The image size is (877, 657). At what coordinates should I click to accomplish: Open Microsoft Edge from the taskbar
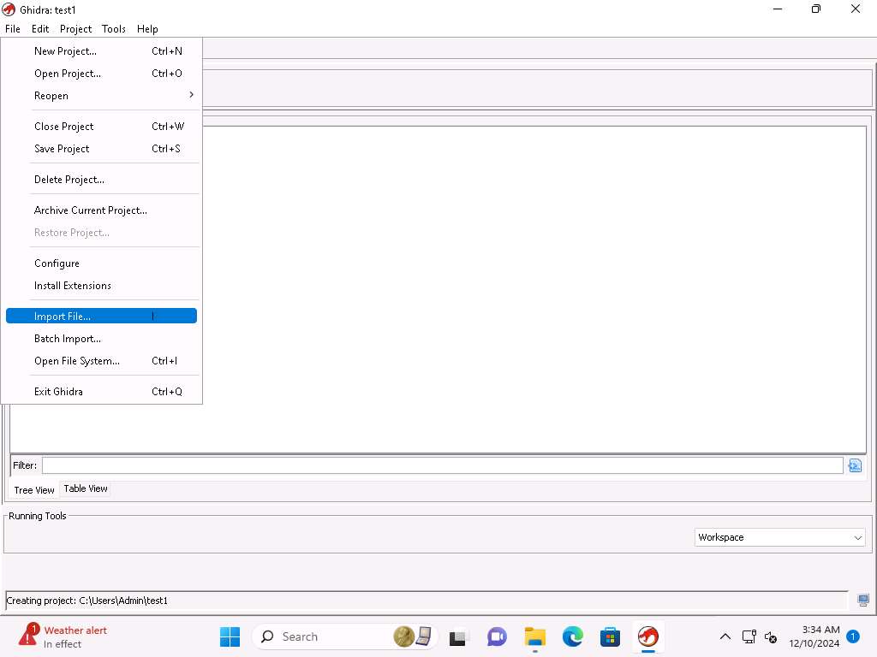point(572,636)
